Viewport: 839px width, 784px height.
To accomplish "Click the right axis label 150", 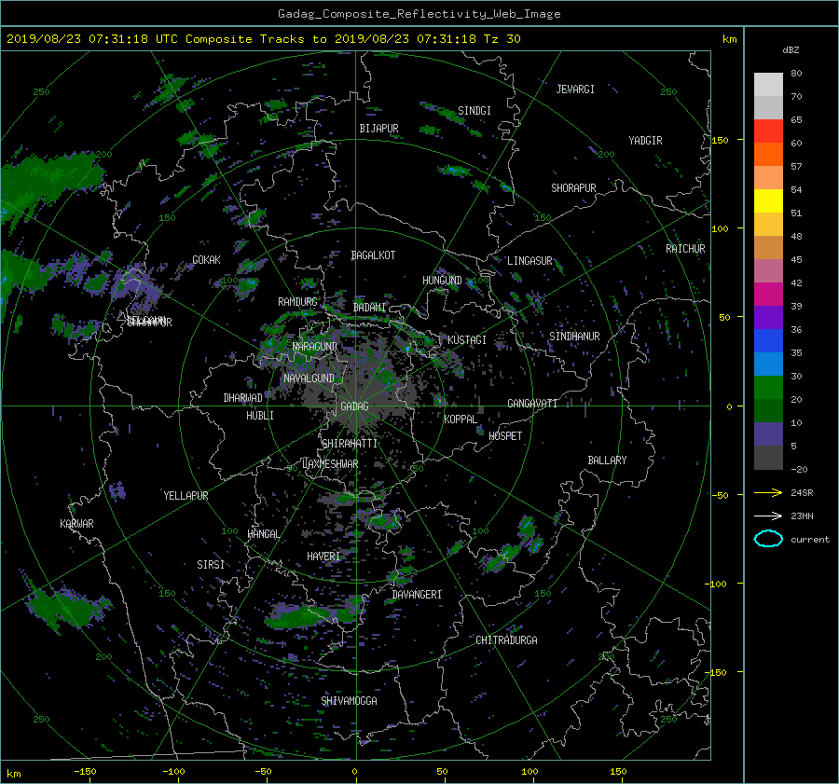I will pyautogui.click(x=721, y=140).
